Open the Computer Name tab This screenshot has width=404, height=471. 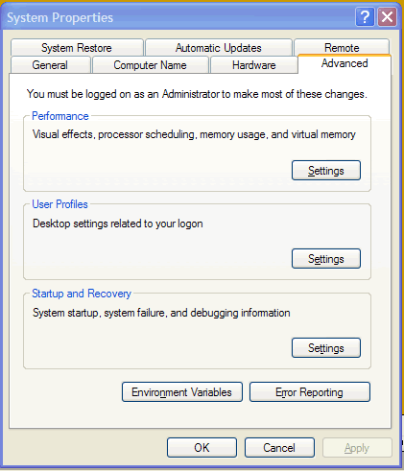151,65
